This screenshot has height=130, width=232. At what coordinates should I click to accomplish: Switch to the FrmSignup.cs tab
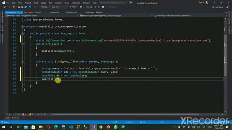(72, 12)
